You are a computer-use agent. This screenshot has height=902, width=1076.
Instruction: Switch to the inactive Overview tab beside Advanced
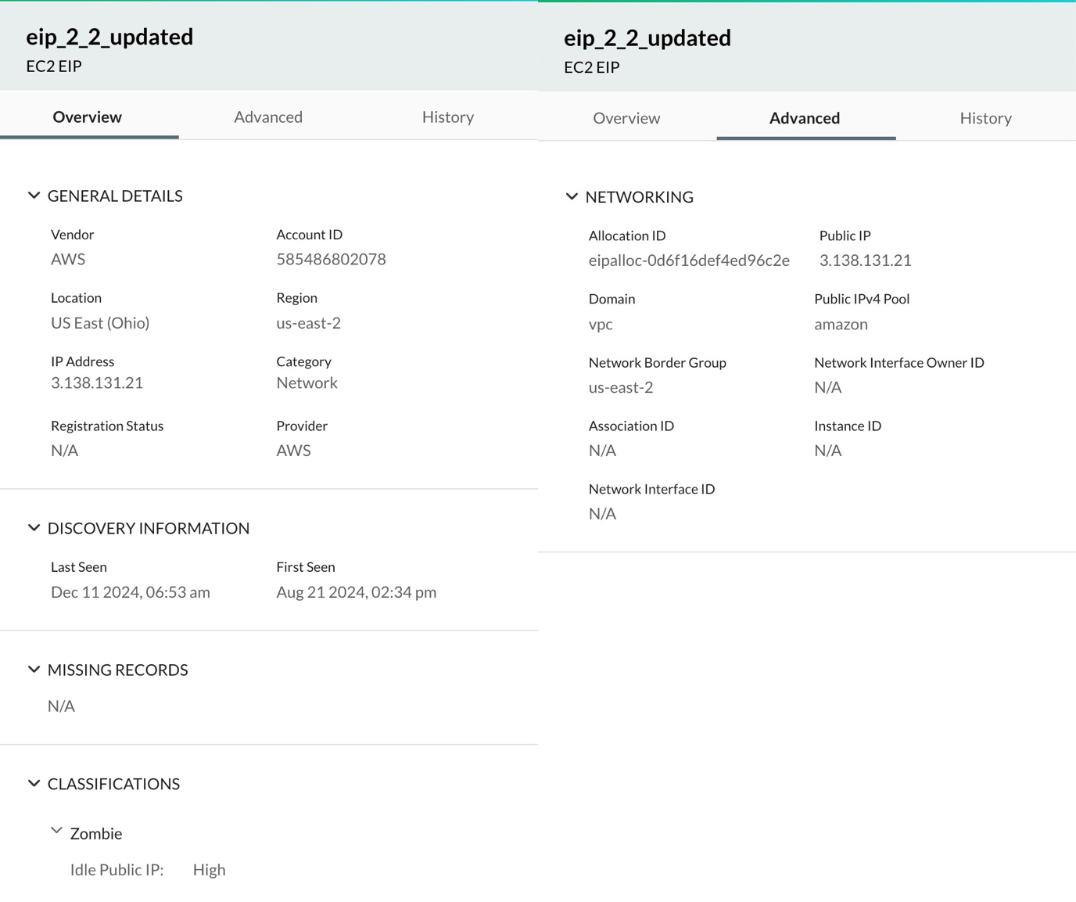pos(626,118)
